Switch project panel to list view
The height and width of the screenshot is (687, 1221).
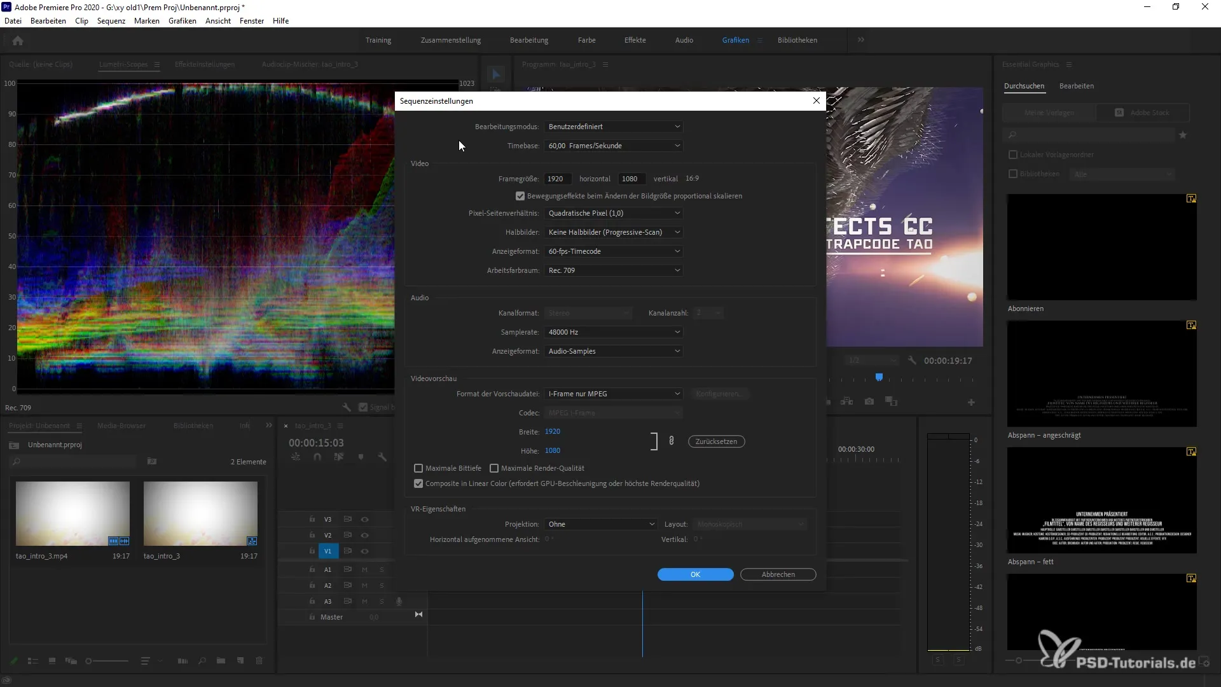click(x=33, y=661)
